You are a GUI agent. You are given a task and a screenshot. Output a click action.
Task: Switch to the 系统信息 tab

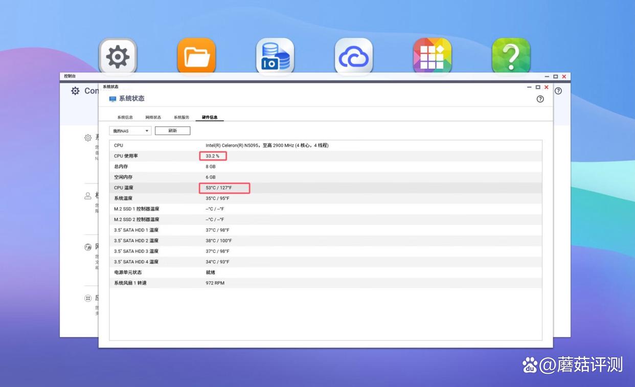pos(125,118)
